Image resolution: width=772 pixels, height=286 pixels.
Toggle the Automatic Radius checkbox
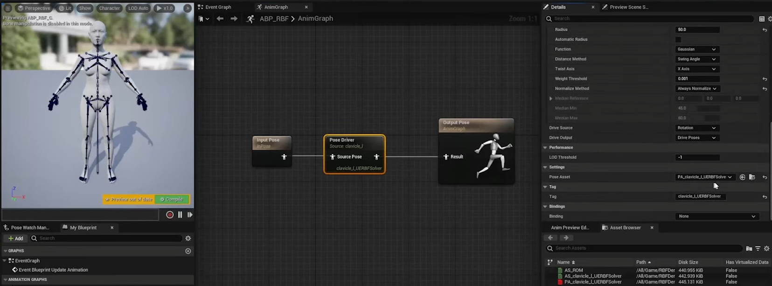click(x=678, y=40)
